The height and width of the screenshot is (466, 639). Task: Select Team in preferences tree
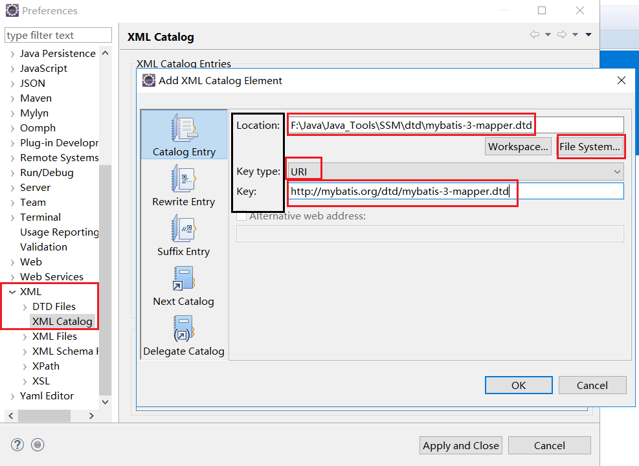pyautogui.click(x=33, y=203)
